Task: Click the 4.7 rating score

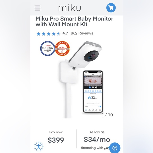Action: tap(65, 33)
